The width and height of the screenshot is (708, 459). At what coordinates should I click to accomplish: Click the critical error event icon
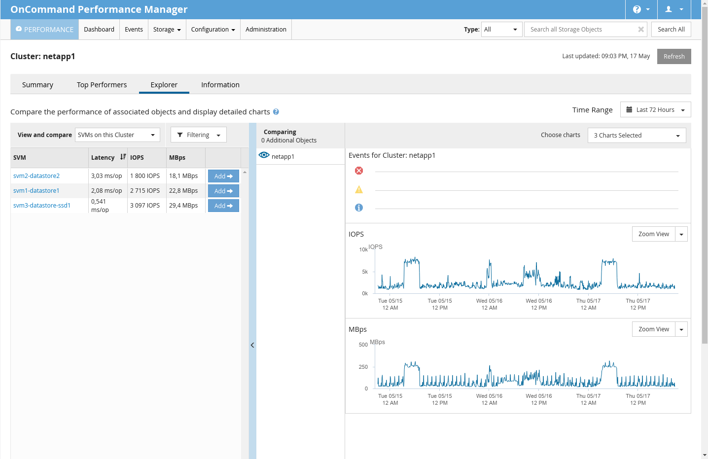(359, 171)
